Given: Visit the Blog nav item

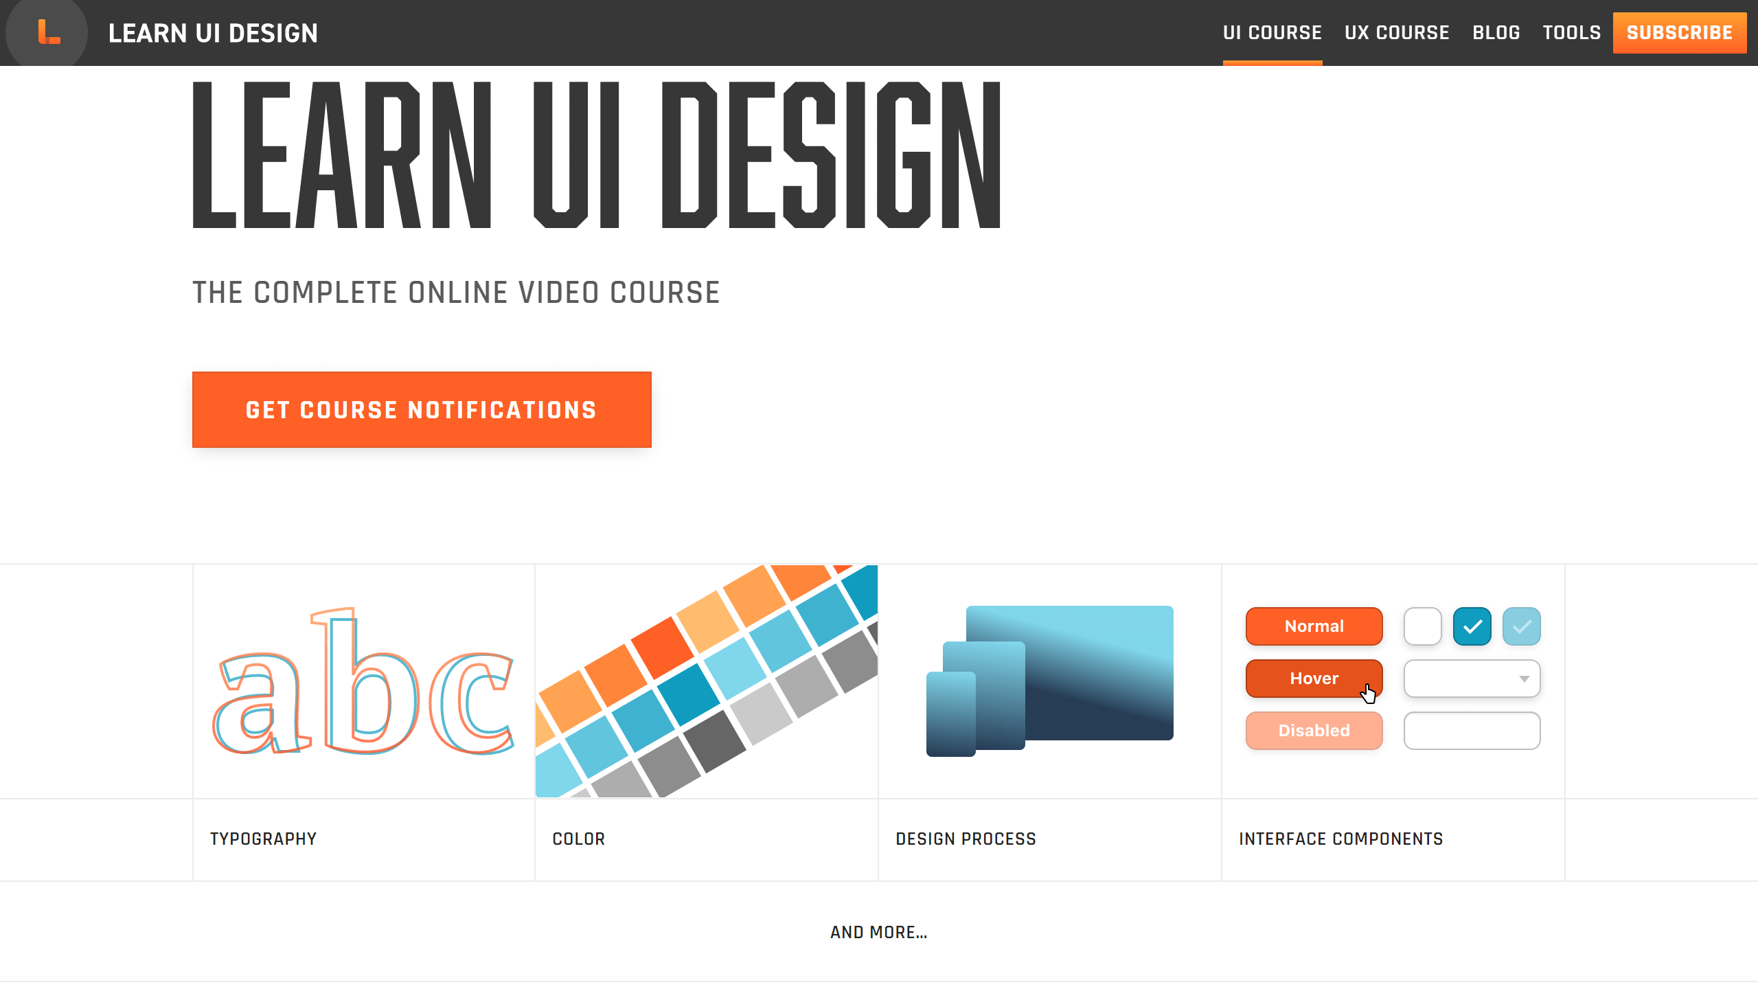Looking at the screenshot, I should pyautogui.click(x=1496, y=33).
